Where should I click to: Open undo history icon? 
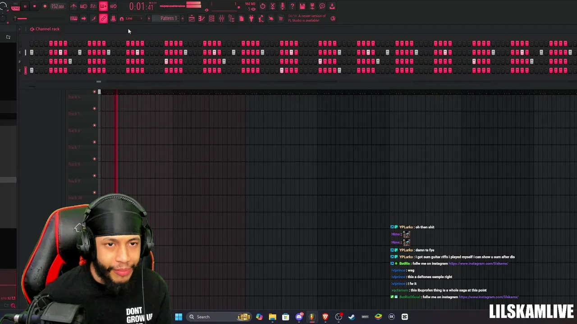point(263,6)
